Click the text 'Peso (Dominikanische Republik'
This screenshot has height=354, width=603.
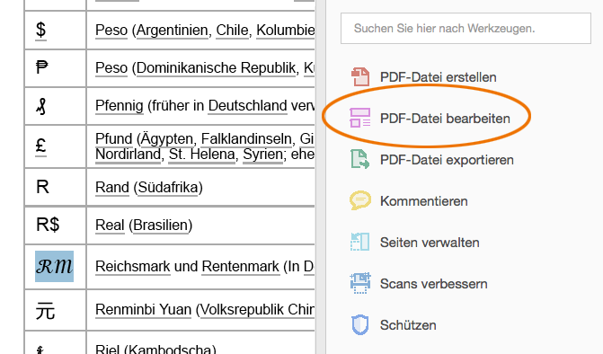[x=196, y=67]
